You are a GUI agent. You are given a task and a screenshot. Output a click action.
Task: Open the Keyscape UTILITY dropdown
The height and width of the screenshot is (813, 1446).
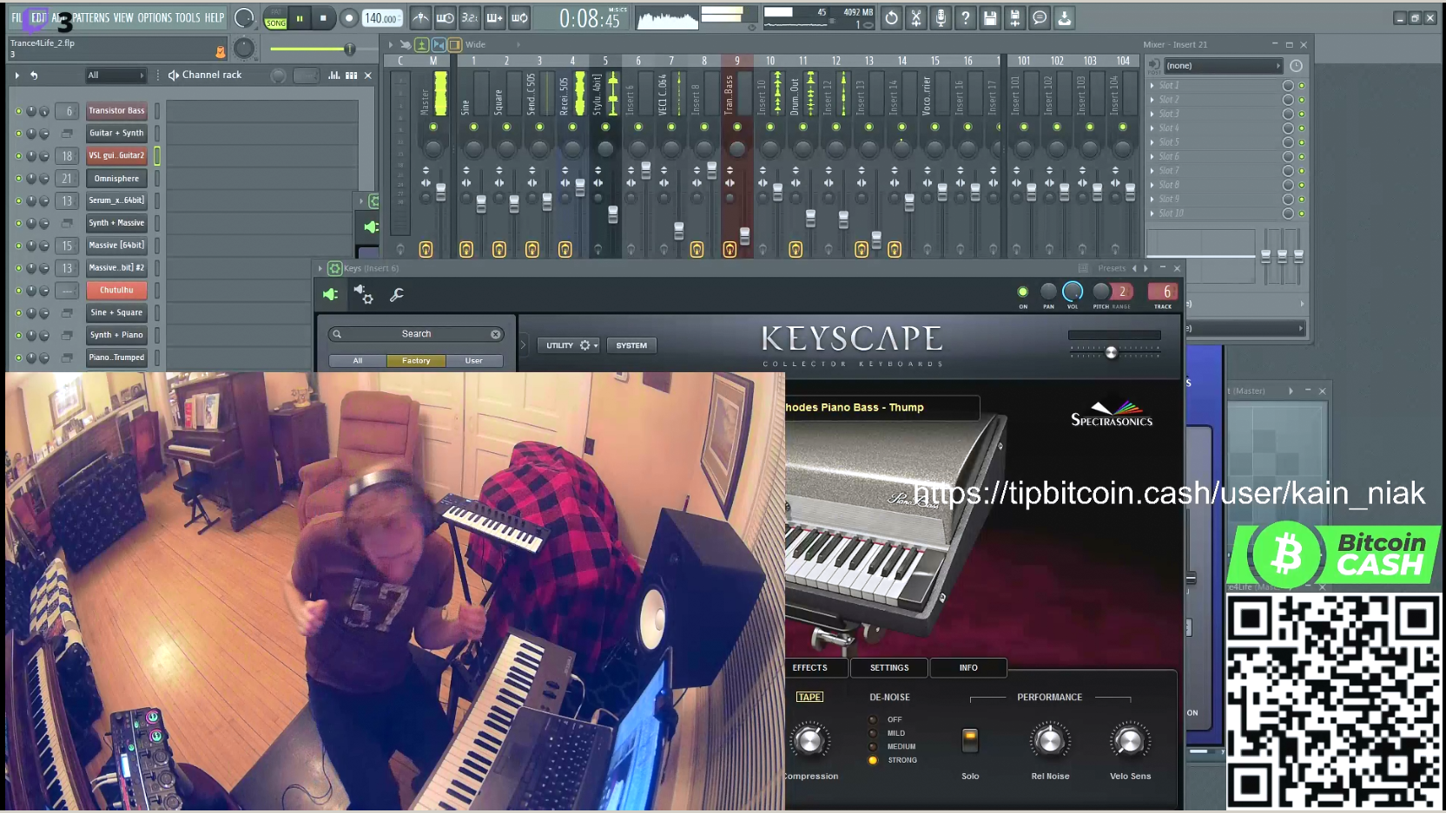[x=571, y=345]
